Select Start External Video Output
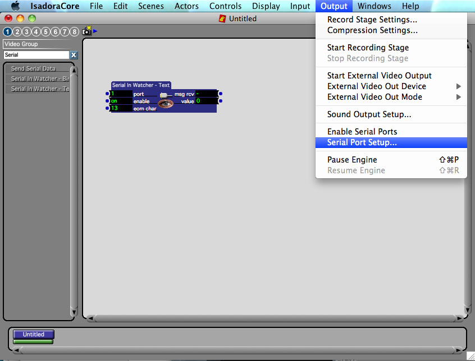Screen dimensions: 475x361 pos(391,76)
